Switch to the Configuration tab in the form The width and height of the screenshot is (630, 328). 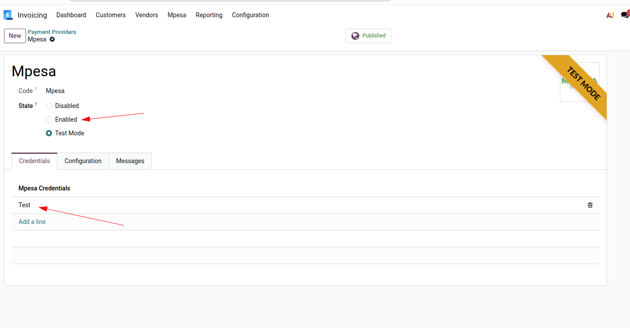coord(83,161)
